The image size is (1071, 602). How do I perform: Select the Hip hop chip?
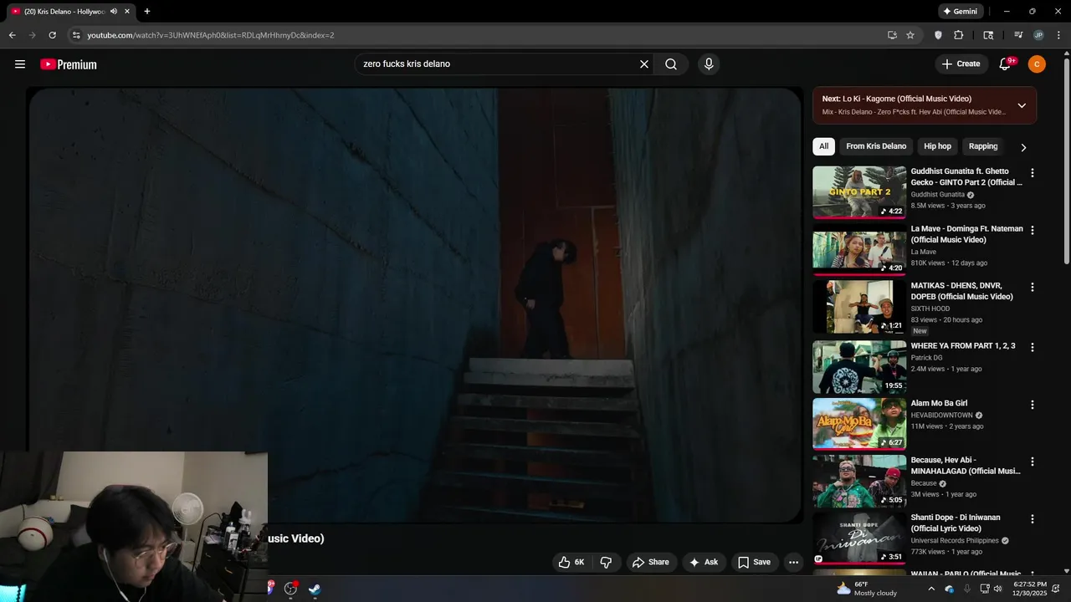point(937,146)
